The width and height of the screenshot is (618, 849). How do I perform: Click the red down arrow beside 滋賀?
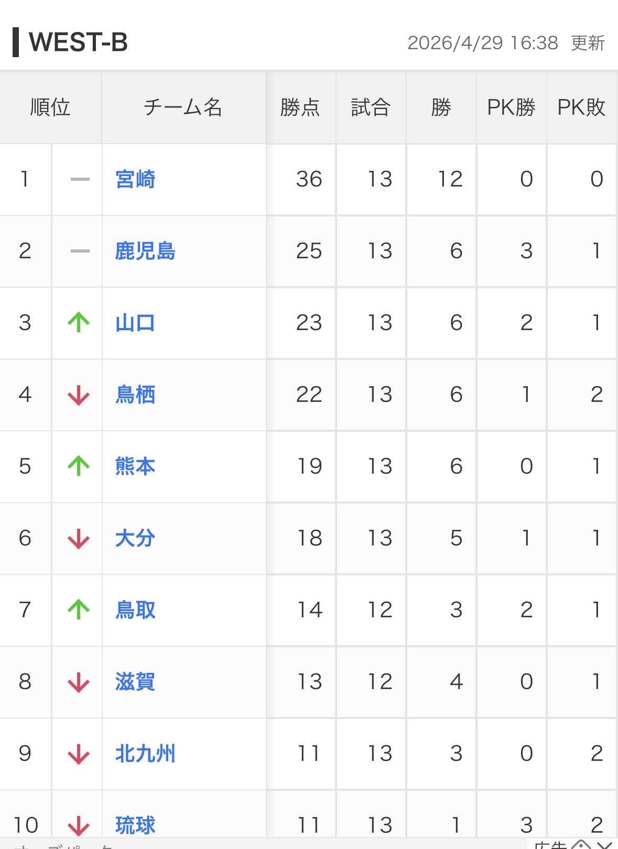point(79,682)
